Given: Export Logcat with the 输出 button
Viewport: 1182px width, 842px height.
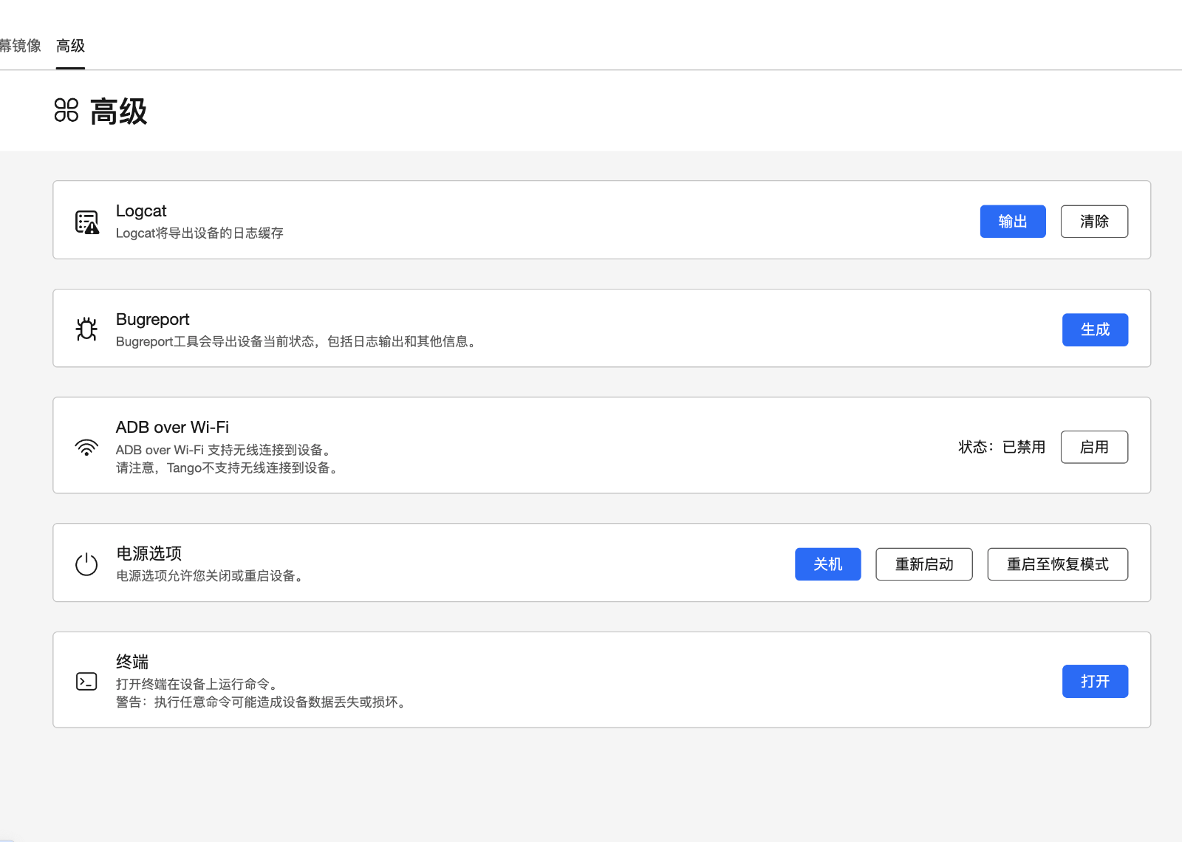Looking at the screenshot, I should tap(1012, 222).
